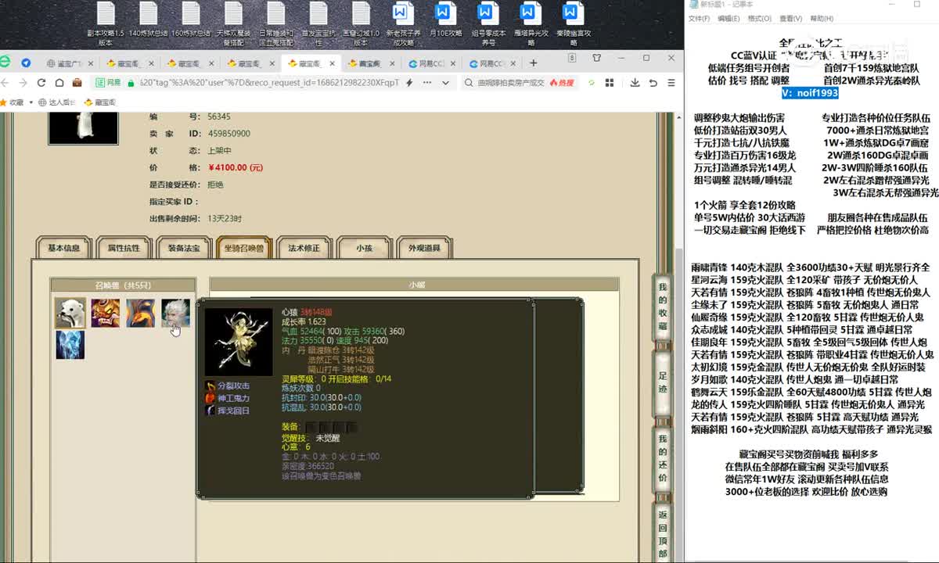The width and height of the screenshot is (939, 563).
Task: Switch to the 装备法宝 tab
Action: pos(184,249)
